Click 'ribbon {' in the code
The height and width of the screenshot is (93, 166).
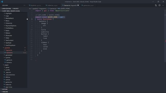45,42
